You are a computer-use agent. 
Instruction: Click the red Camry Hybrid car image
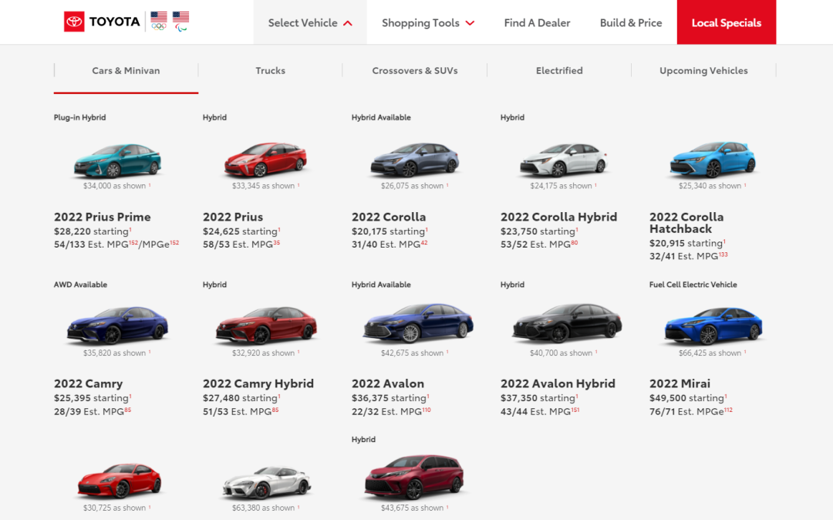(266, 325)
